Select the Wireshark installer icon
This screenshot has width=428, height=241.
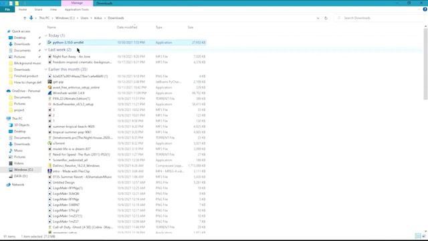click(49, 93)
